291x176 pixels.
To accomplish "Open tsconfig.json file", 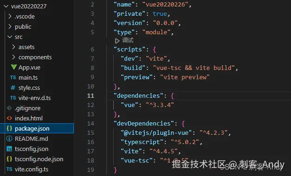I will (32, 149).
